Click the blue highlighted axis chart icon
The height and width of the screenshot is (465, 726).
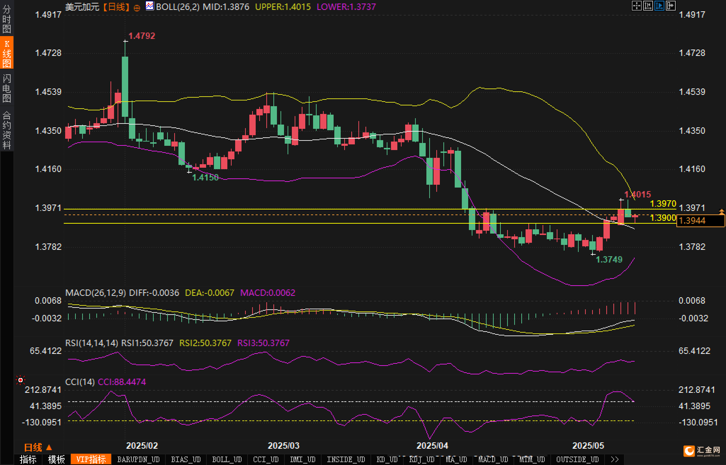(x=659, y=6)
